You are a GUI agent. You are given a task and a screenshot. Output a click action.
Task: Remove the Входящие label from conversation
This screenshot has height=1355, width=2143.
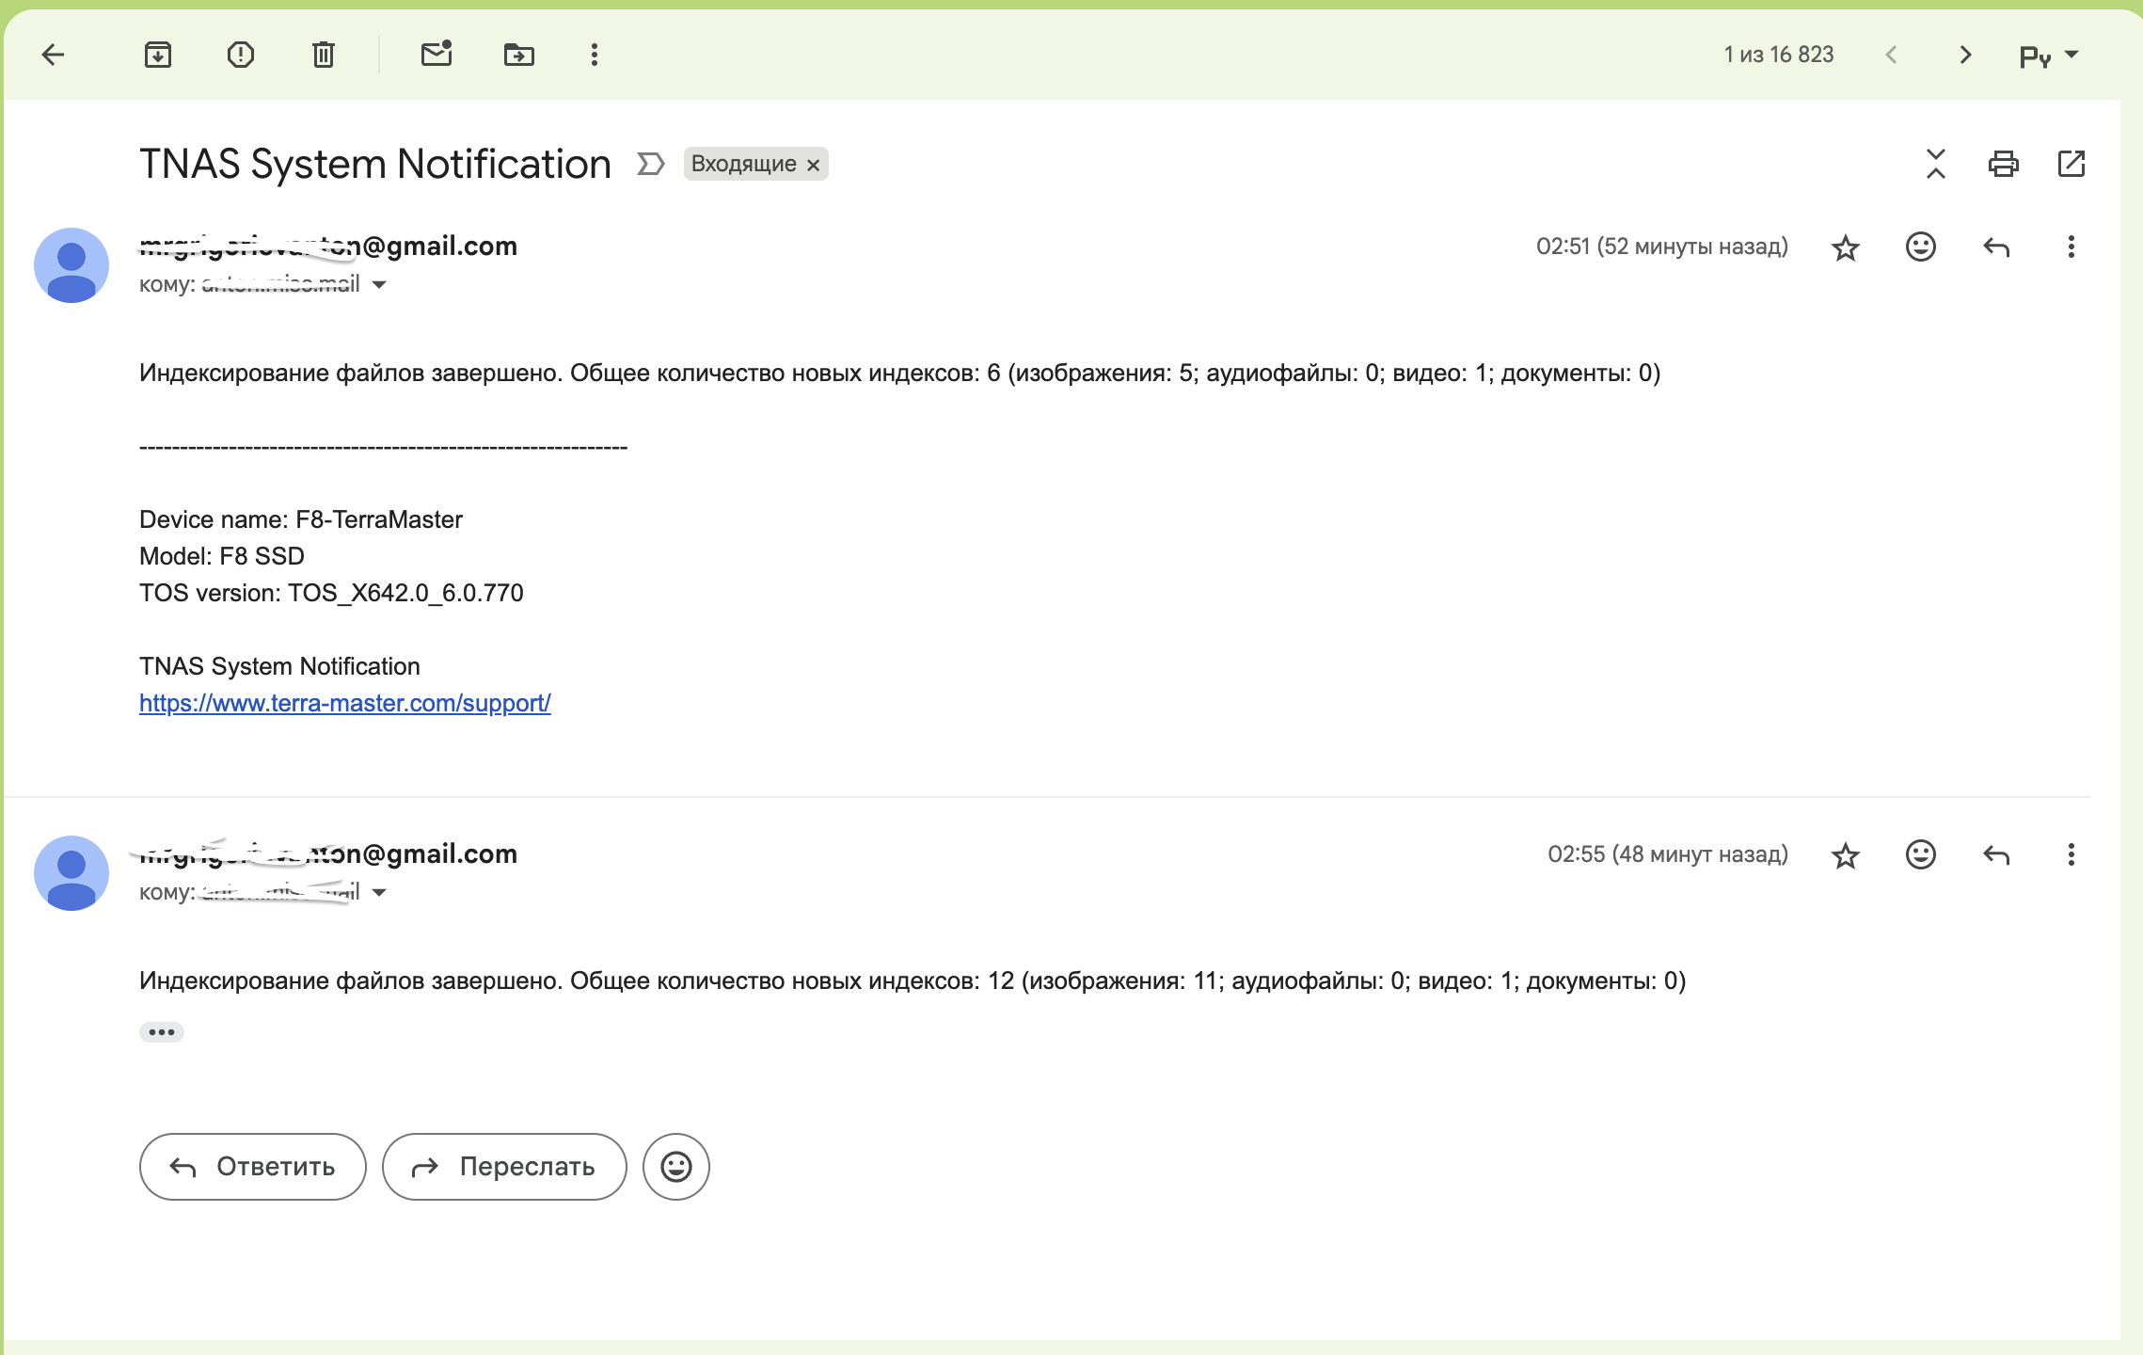coord(814,165)
